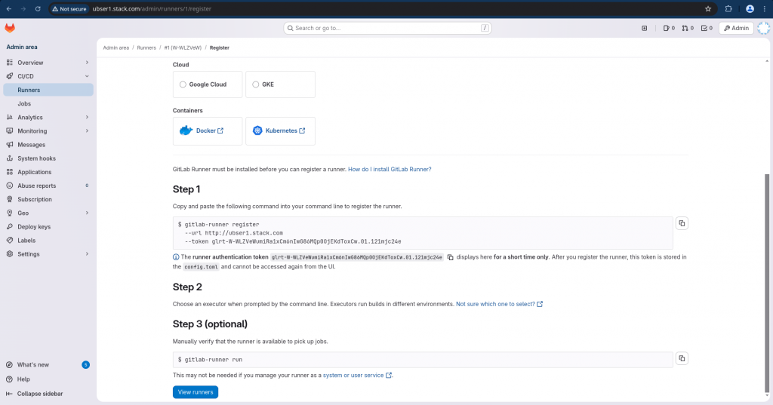Open Jobs in the sidebar
The width and height of the screenshot is (773, 405).
pyautogui.click(x=24, y=103)
